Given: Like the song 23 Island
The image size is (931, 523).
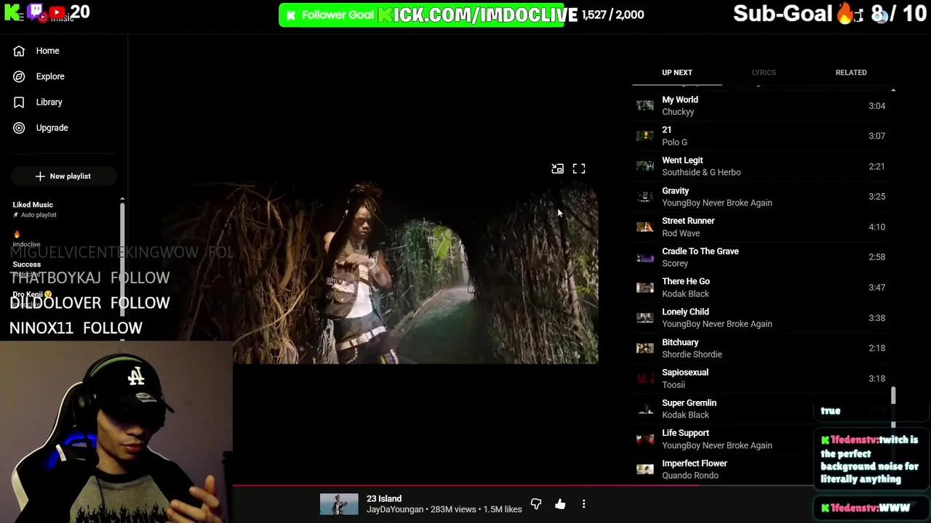Looking at the screenshot, I should (560, 504).
